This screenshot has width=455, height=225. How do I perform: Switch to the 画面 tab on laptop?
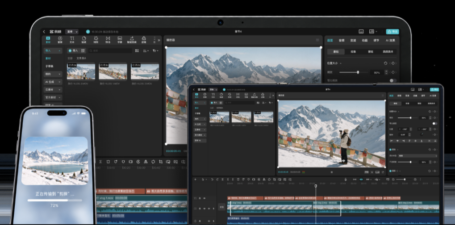point(330,40)
